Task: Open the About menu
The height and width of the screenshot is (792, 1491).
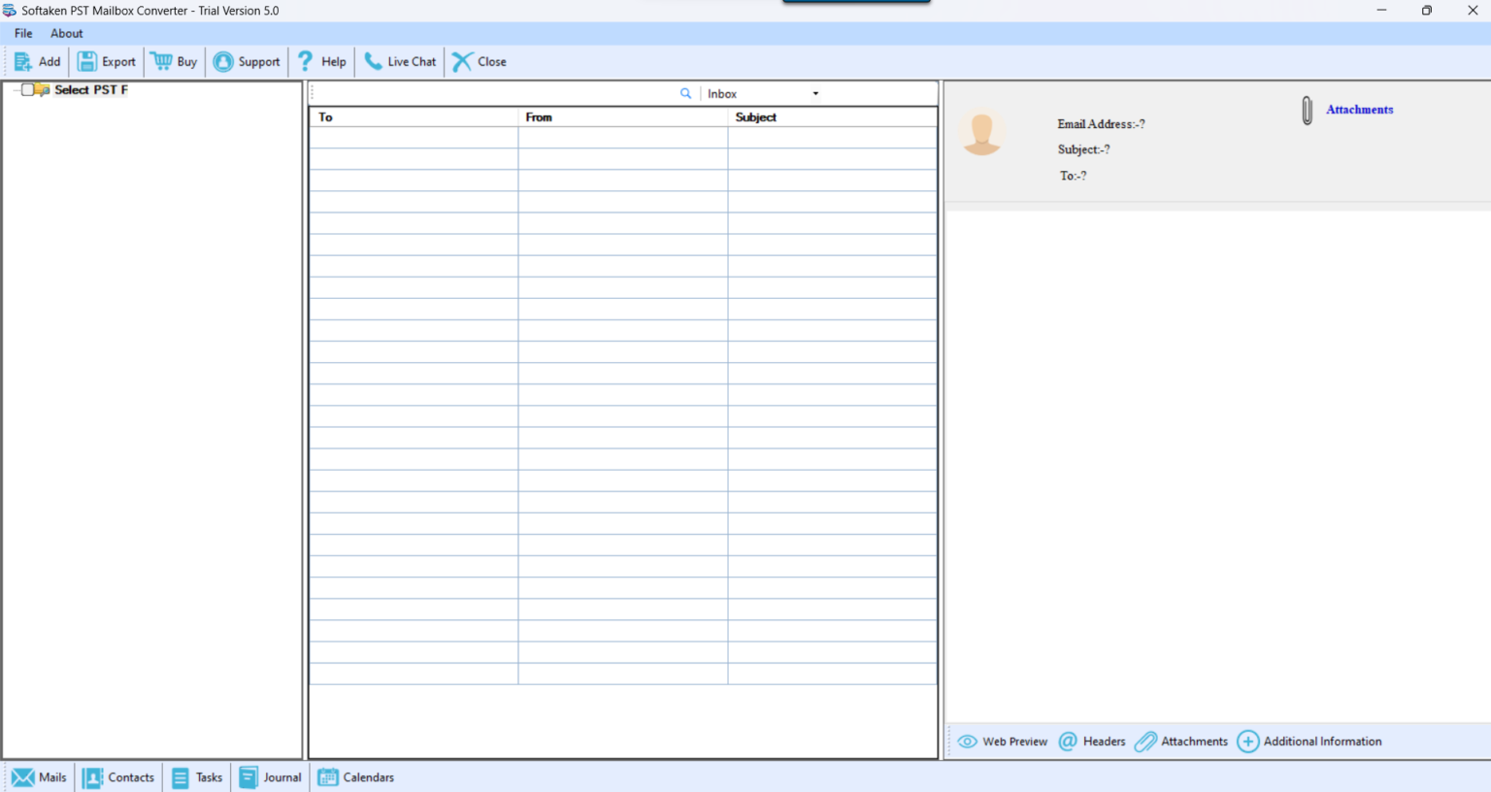Action: [x=66, y=33]
